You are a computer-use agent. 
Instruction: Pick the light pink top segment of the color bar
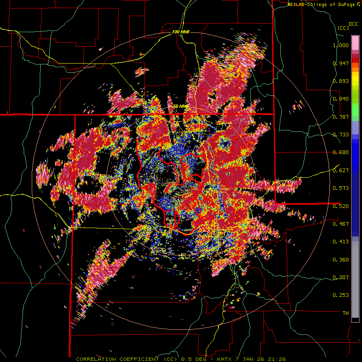click(355, 43)
